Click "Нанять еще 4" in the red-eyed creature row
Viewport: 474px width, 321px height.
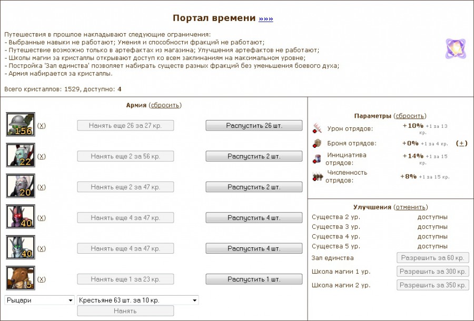(x=125, y=218)
